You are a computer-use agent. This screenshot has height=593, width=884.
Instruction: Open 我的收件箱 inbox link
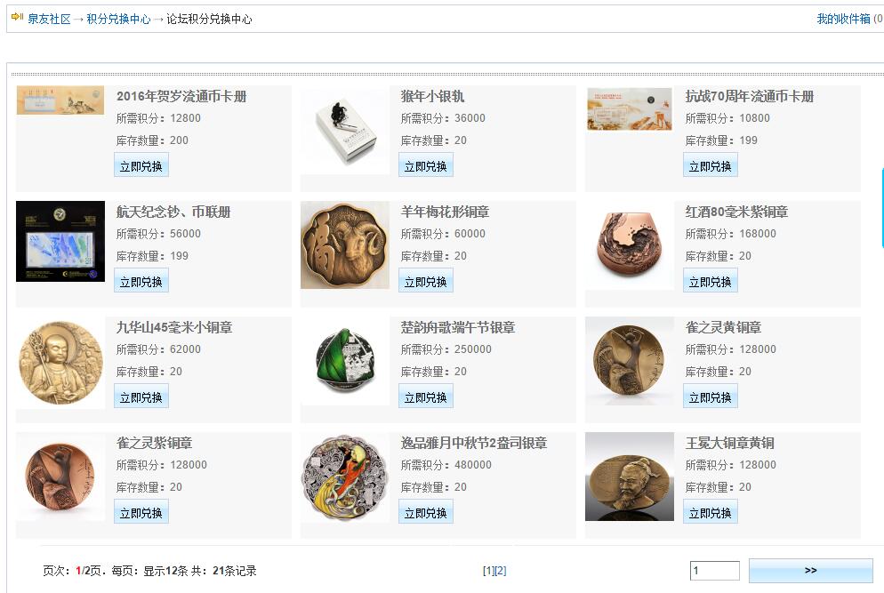(843, 20)
